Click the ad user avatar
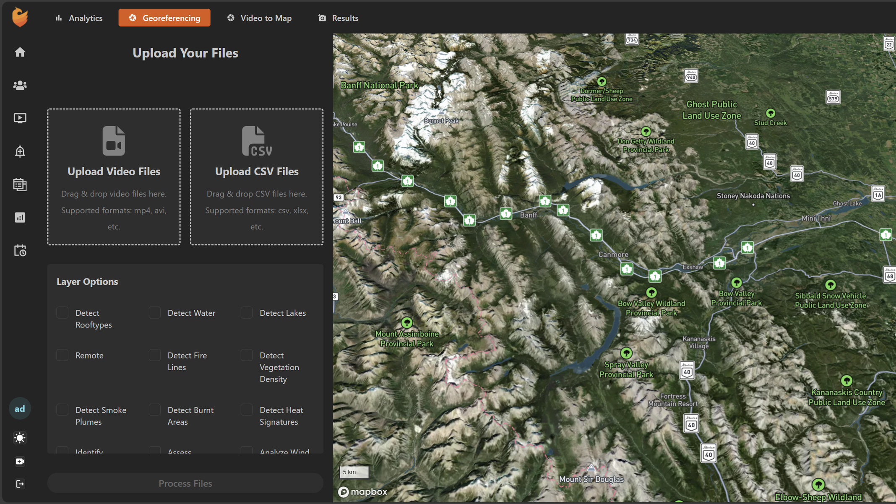 pos(20,408)
